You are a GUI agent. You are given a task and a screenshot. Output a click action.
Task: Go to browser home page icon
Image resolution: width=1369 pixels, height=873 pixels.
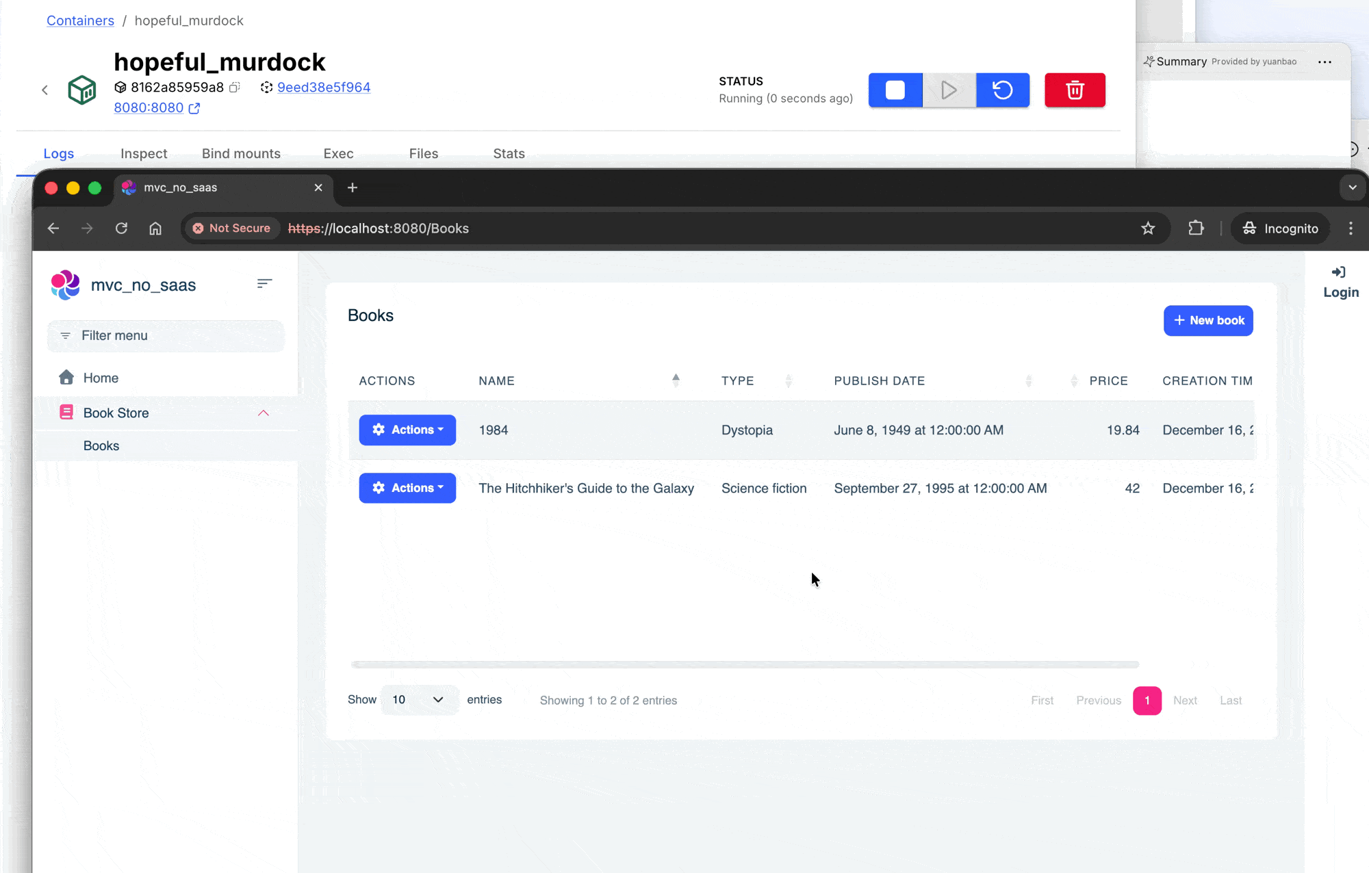(155, 229)
